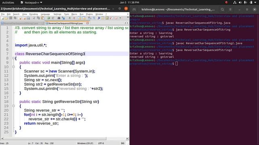
Task: Open the Language menu
Action: tap(45, 14)
